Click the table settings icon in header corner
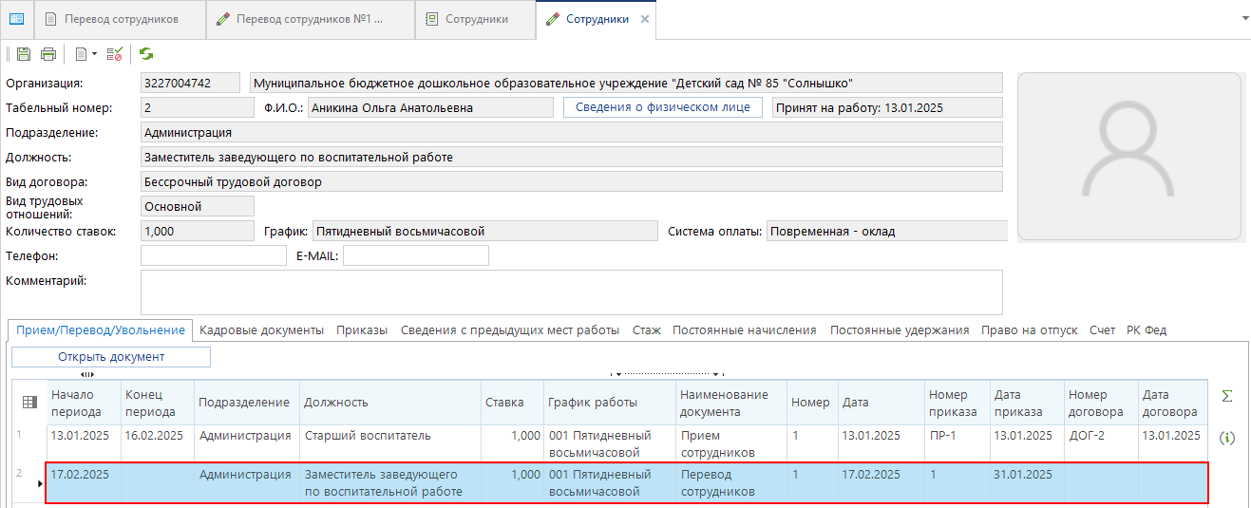This screenshot has height=508, width=1251. pyautogui.click(x=29, y=403)
